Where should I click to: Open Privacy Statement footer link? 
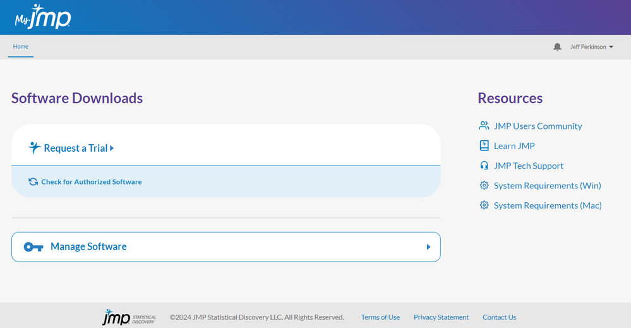pos(441,317)
